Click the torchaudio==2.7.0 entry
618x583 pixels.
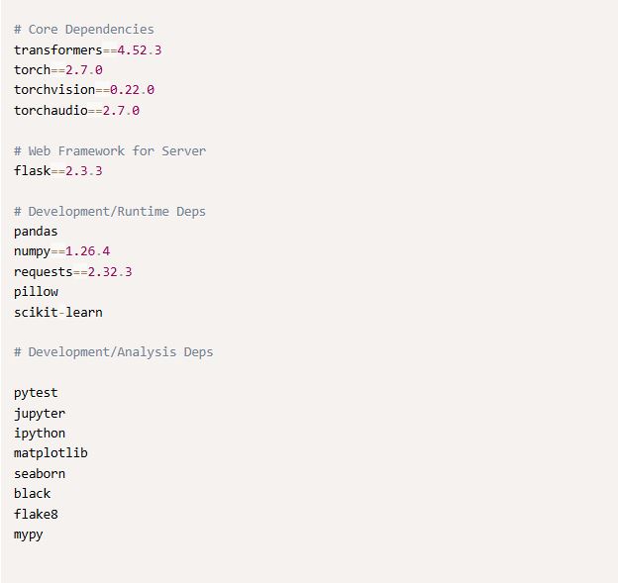[76, 110]
